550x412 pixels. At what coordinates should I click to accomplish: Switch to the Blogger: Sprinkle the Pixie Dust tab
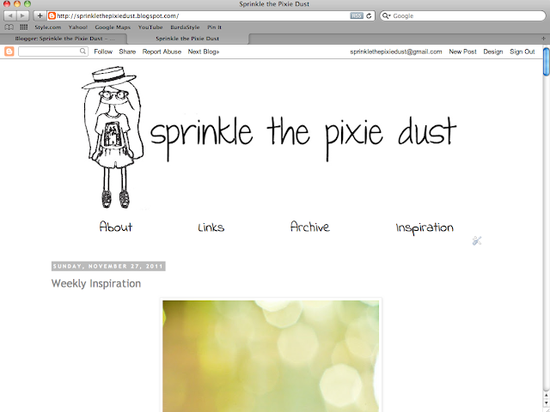coord(64,39)
